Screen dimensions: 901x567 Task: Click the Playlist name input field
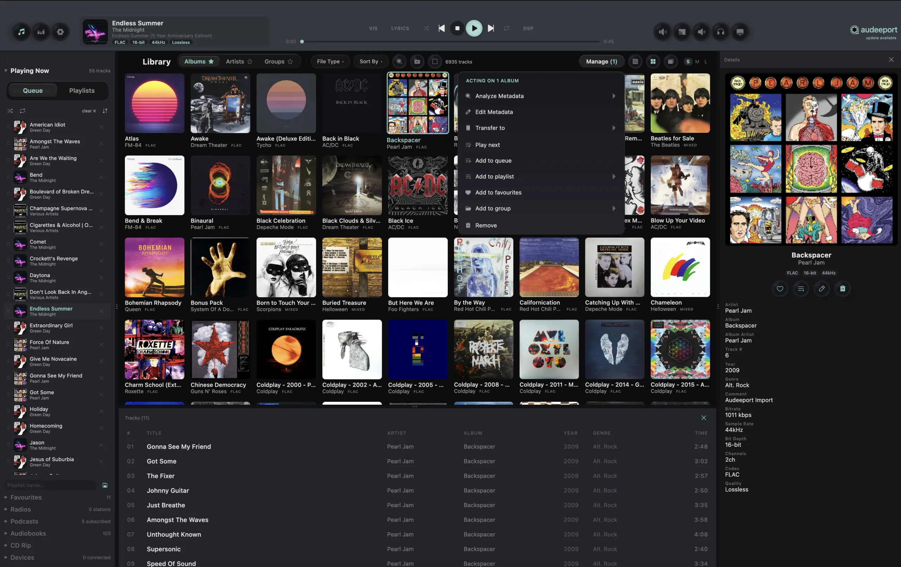click(51, 485)
